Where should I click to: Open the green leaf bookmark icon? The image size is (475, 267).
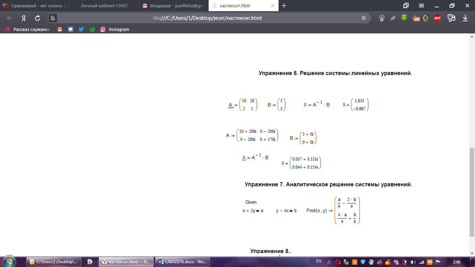pyautogui.click(x=92, y=29)
